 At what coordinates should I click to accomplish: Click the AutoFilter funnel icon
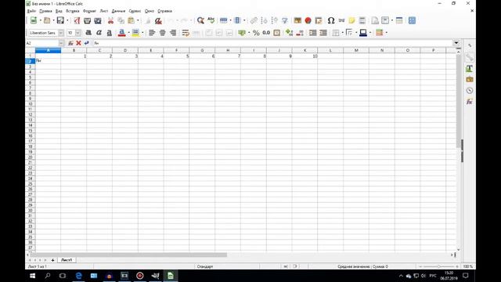(x=284, y=21)
